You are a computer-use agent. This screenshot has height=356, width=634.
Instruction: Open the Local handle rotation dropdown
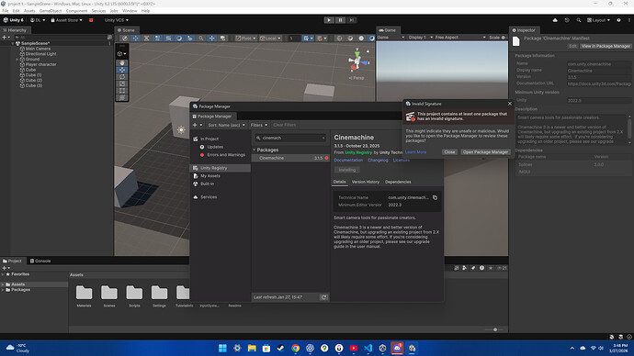point(270,38)
